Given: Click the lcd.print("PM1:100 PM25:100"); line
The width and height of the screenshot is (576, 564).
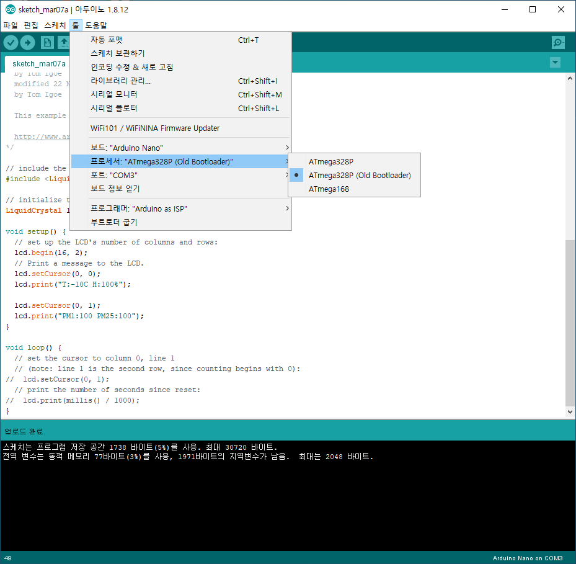Looking at the screenshot, I should point(79,316).
